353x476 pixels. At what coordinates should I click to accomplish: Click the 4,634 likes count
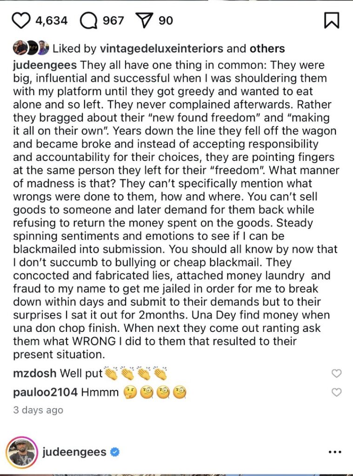point(51,20)
